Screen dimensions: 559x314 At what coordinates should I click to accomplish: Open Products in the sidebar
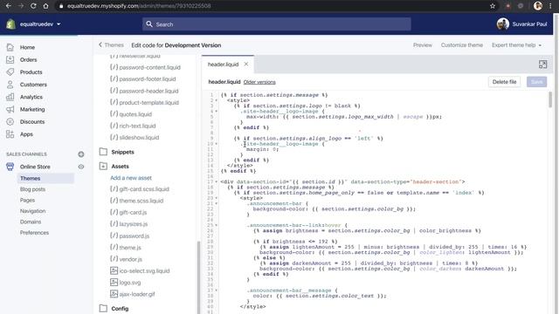pos(31,72)
